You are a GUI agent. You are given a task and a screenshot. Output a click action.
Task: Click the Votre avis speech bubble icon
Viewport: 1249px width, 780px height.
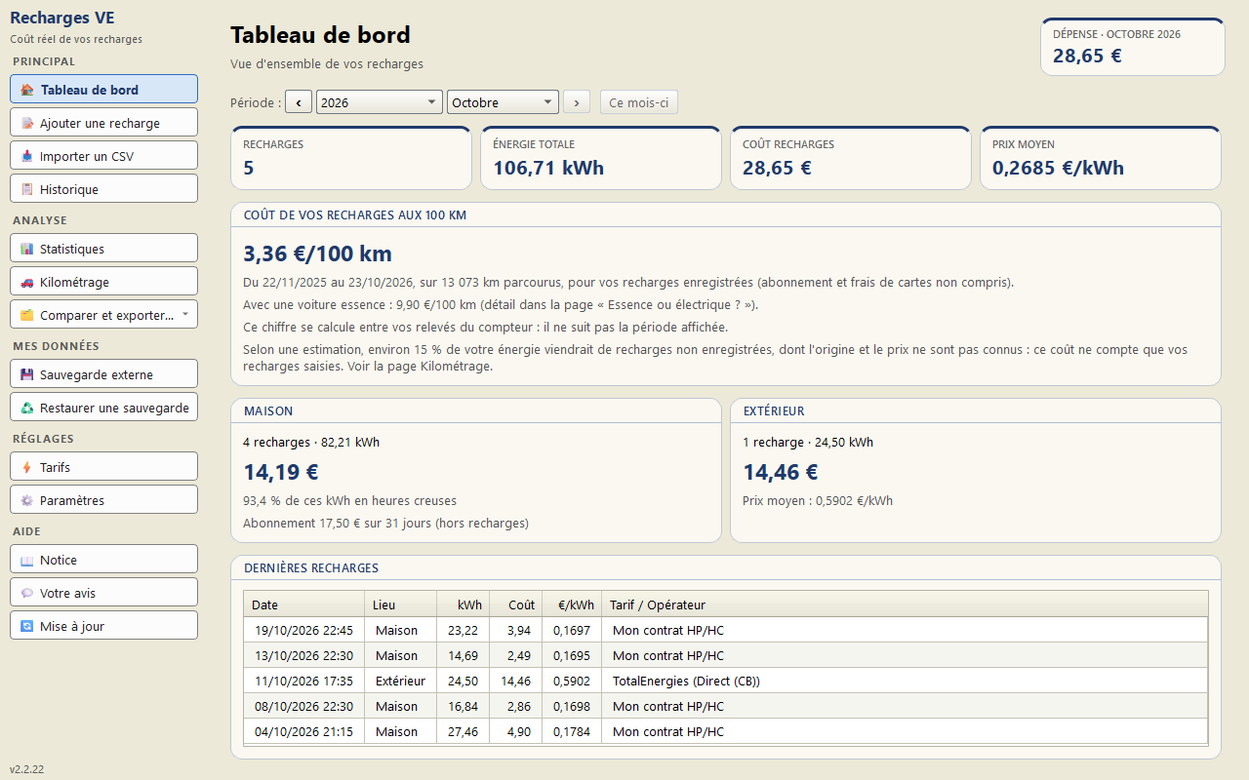click(x=27, y=593)
